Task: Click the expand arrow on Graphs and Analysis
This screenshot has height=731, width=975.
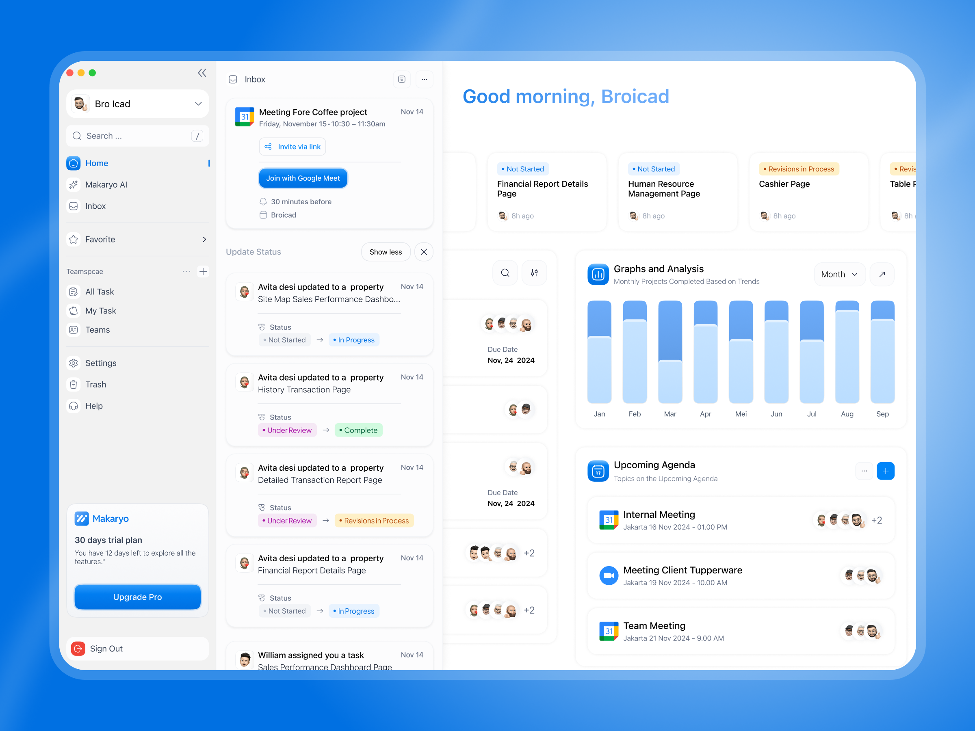Action: point(882,274)
